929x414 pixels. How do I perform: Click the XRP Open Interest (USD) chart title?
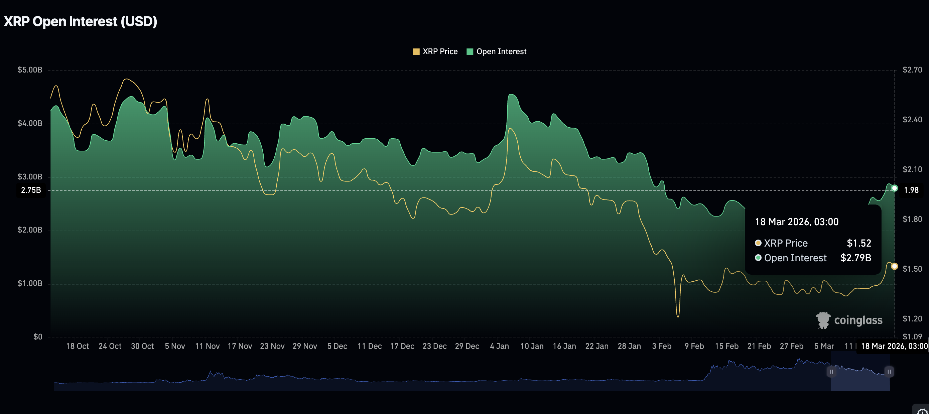(x=81, y=22)
